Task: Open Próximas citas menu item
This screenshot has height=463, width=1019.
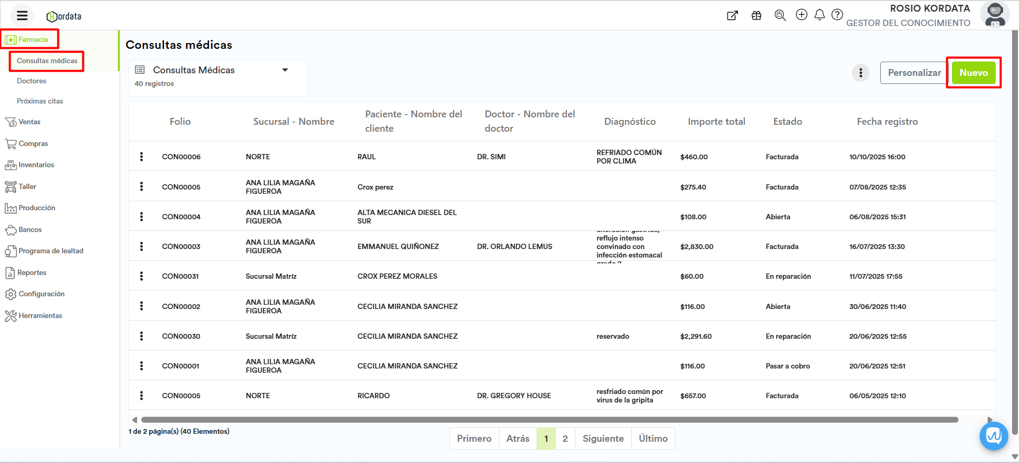Action: (x=40, y=101)
